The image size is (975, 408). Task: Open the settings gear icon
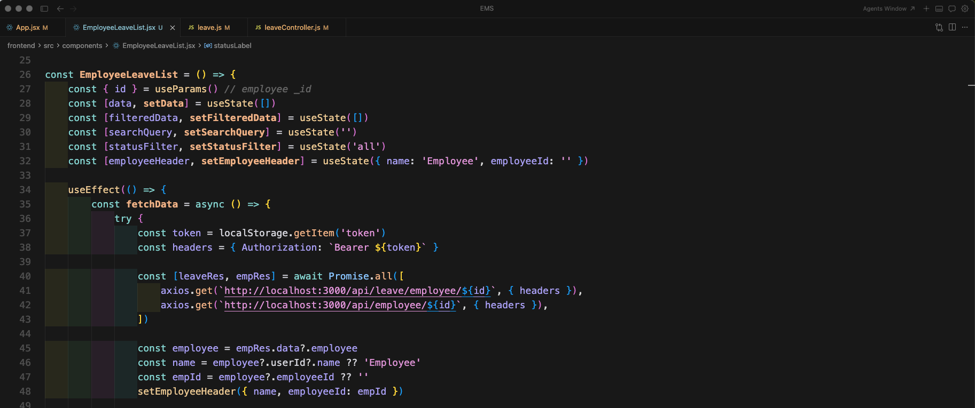coord(965,9)
